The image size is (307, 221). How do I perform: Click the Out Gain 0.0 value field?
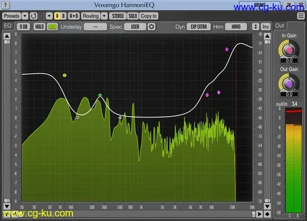(x=289, y=94)
